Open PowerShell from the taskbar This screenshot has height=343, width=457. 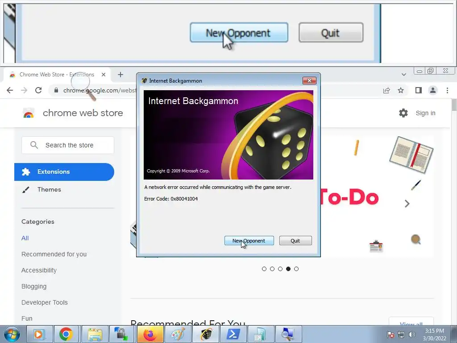click(x=233, y=334)
